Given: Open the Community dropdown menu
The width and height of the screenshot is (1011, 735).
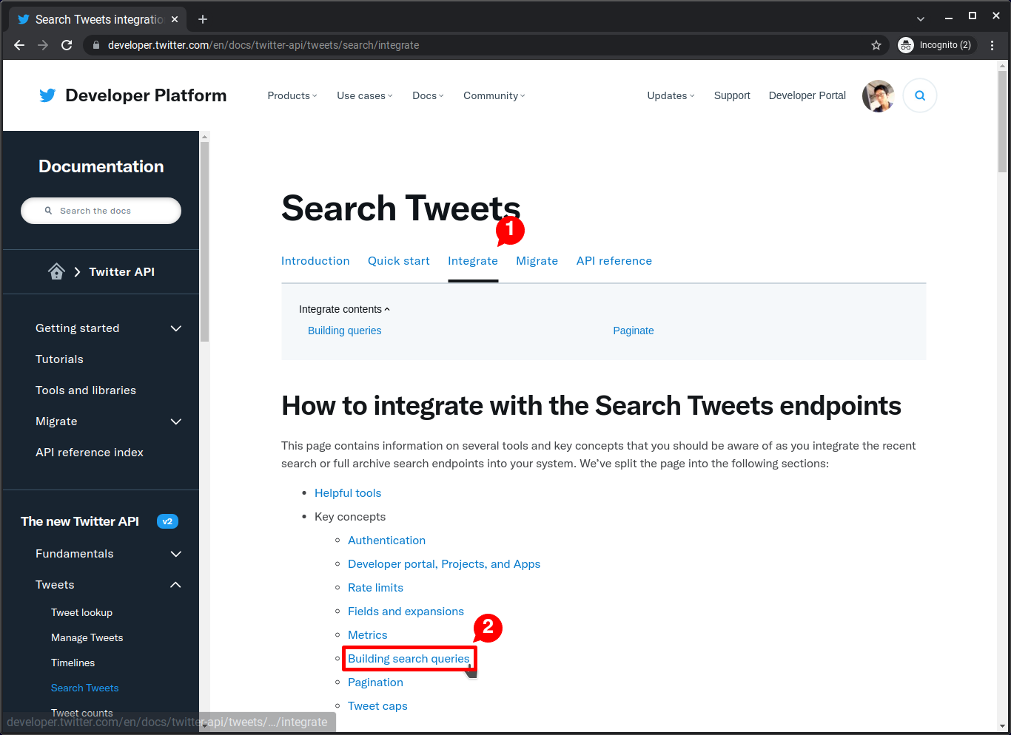Looking at the screenshot, I should pos(494,95).
